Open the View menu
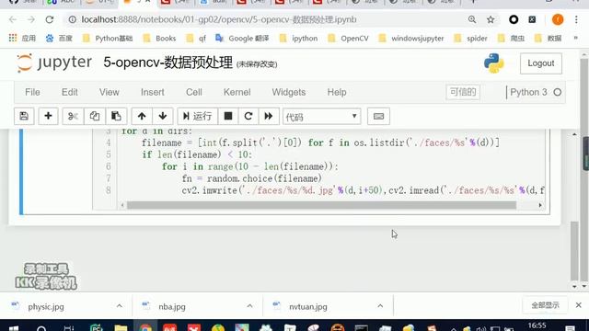This screenshot has width=589, height=331. click(x=109, y=92)
